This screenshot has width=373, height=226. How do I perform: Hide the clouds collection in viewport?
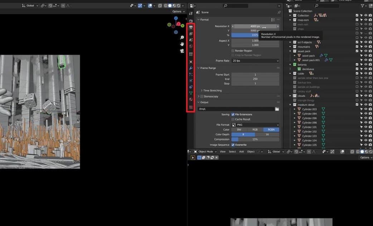[366, 96]
